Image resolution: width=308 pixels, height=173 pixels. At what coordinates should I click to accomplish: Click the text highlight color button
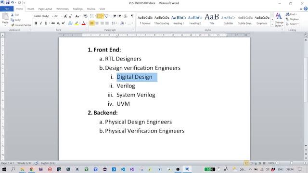(x=77, y=23)
